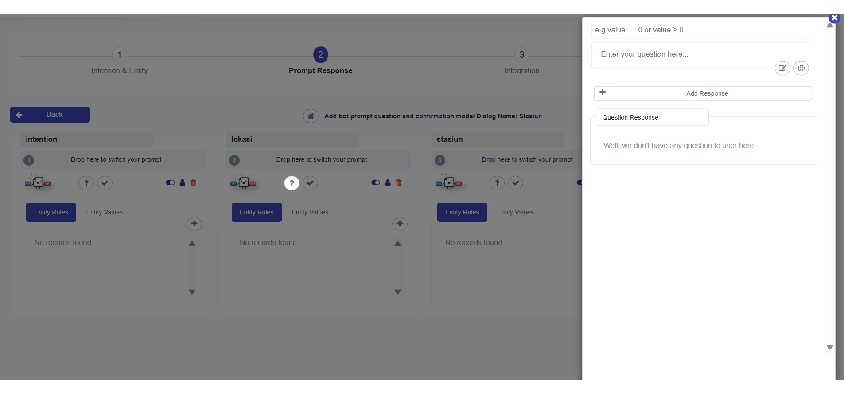The width and height of the screenshot is (844, 396).
Task: Click the question mark icon for stasiun
Action: [497, 183]
